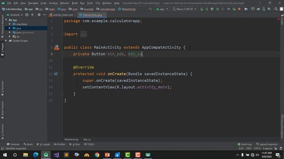Select the java folder row

tap(26, 28)
